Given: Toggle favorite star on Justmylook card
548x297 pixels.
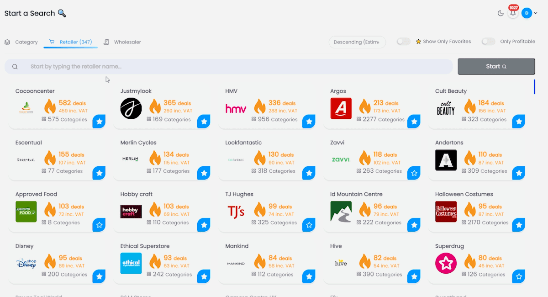Looking at the screenshot, I should (x=204, y=122).
